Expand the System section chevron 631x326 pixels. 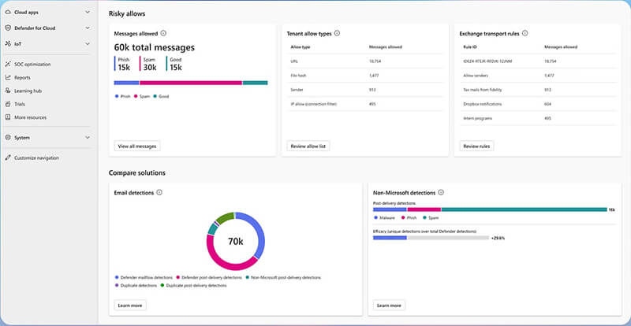tap(87, 137)
